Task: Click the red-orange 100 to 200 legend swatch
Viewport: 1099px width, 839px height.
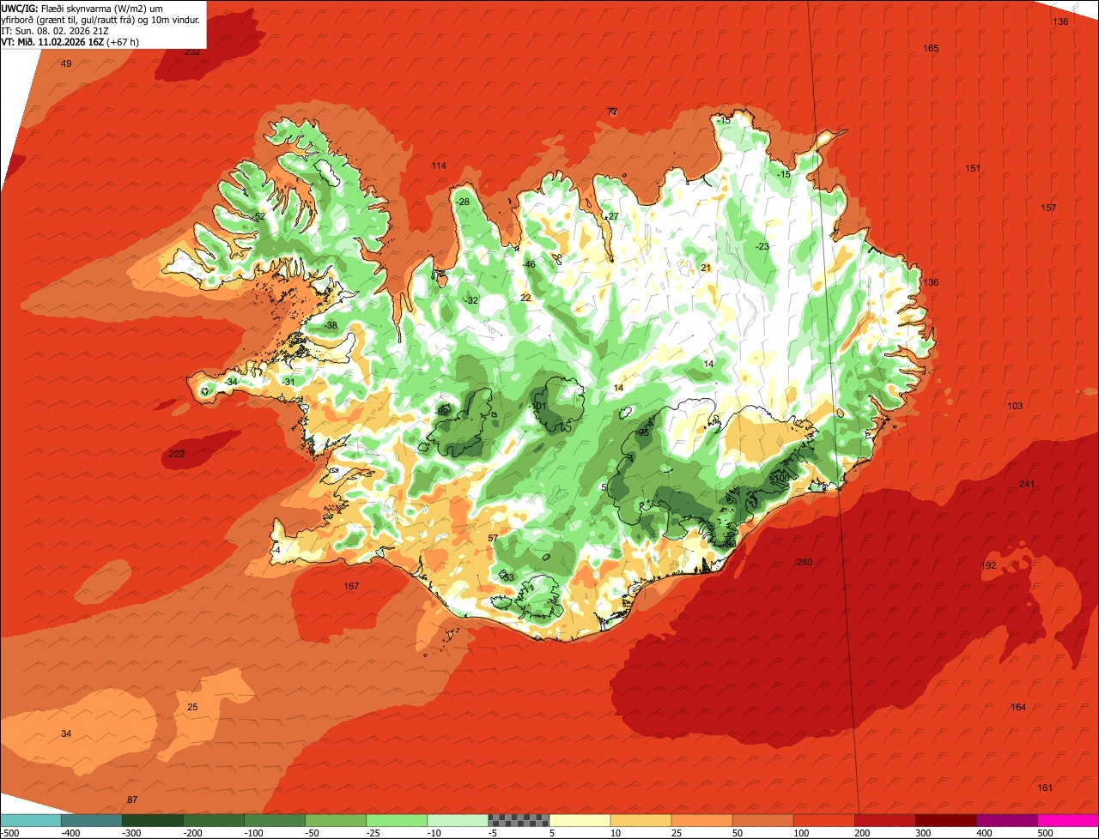Action: 823,820
